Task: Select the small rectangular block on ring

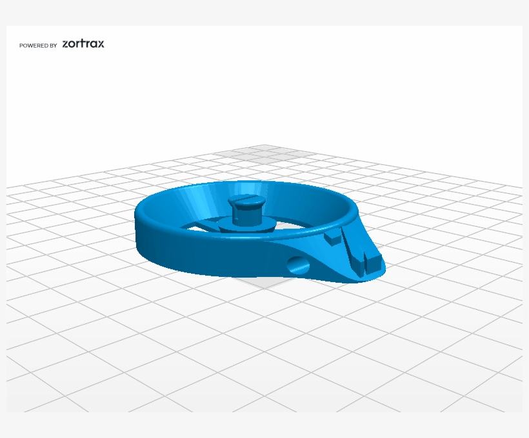Action: click(333, 238)
